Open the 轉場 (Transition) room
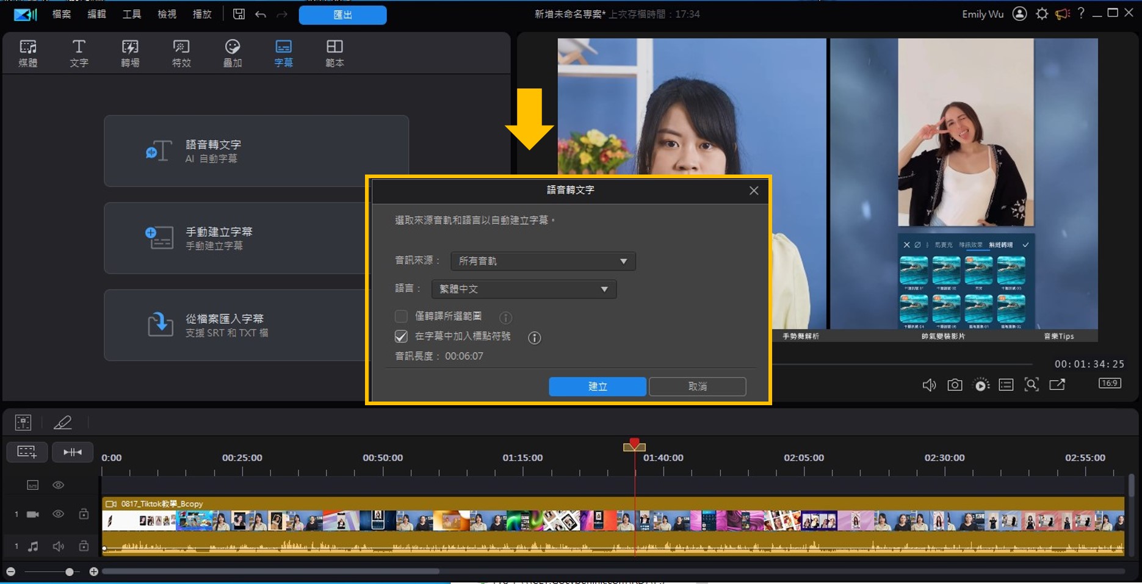1142x584 pixels. [129, 52]
